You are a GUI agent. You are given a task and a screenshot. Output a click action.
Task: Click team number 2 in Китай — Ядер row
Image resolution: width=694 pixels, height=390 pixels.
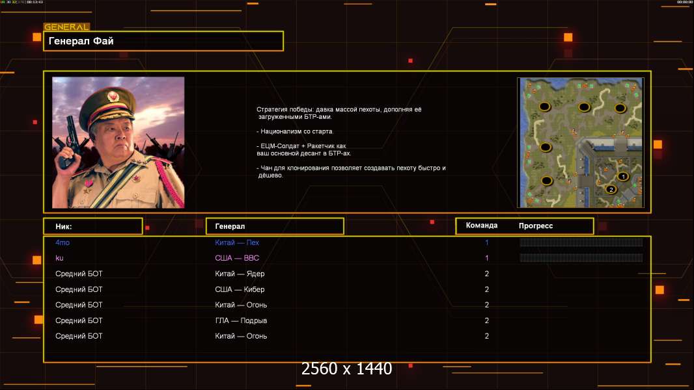pyautogui.click(x=487, y=274)
